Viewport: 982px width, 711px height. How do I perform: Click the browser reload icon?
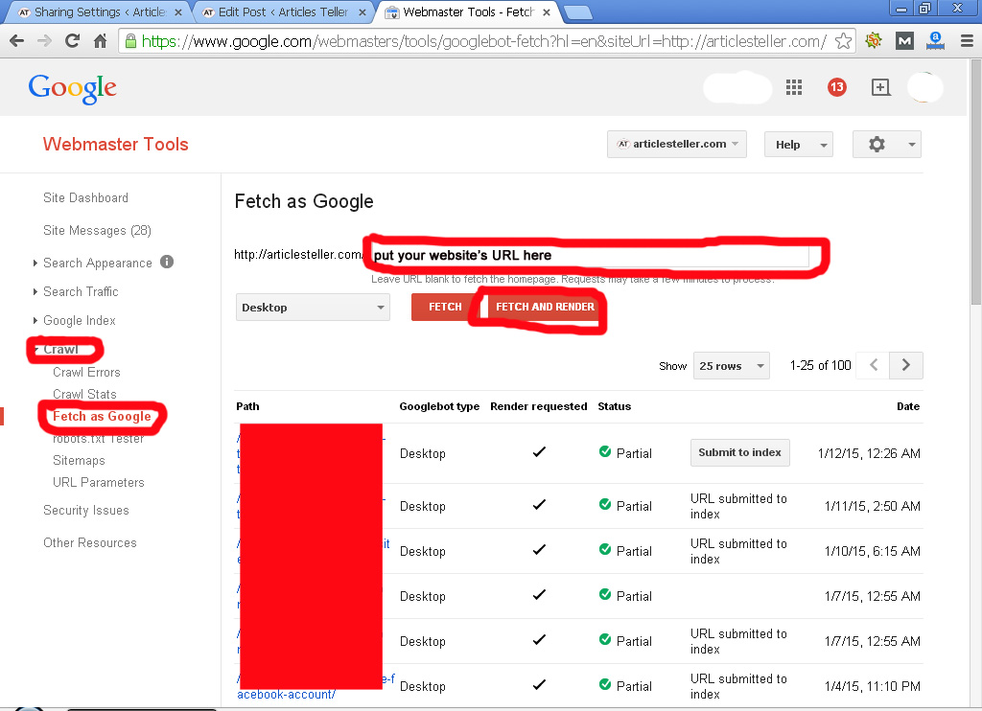(72, 41)
